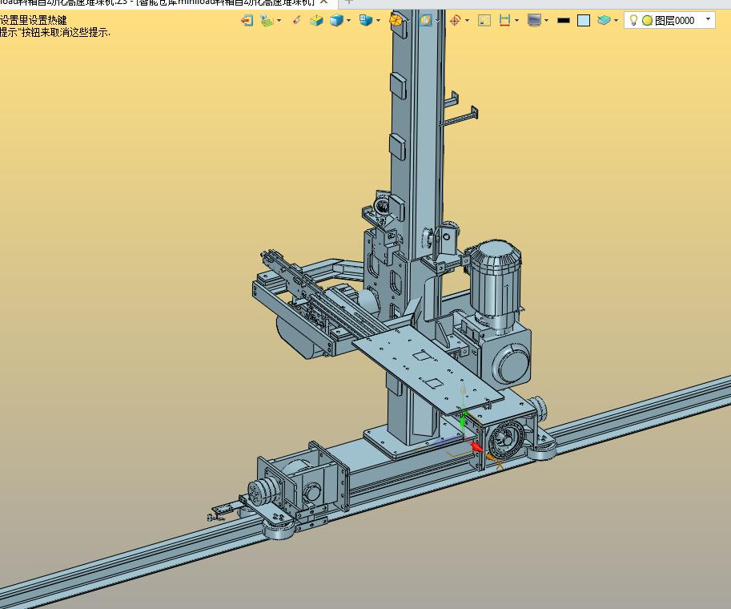The height and width of the screenshot is (609, 731).
Task: Open the dropdown next to the blue shaded cube
Action: 349,21
